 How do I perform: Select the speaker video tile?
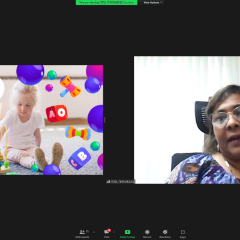click(187, 120)
